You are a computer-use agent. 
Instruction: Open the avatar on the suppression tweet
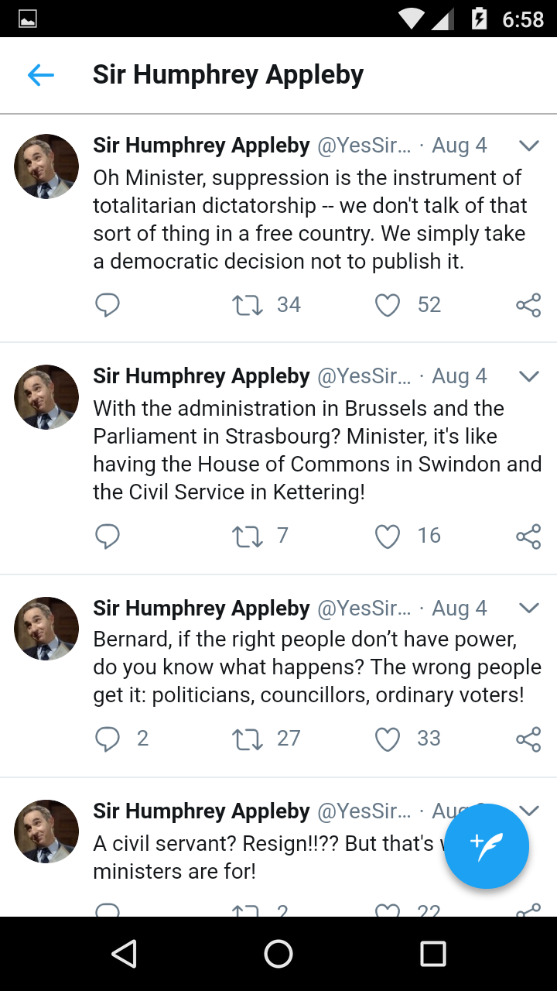(x=46, y=166)
